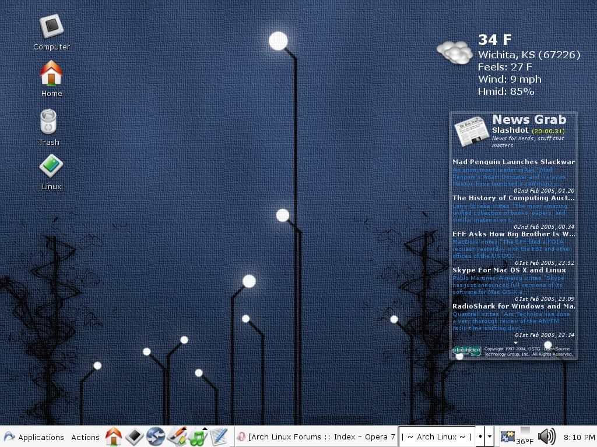Image resolution: width=597 pixels, height=447 pixels.
Task: Open the Linux desktop icon
Action: pos(51,172)
